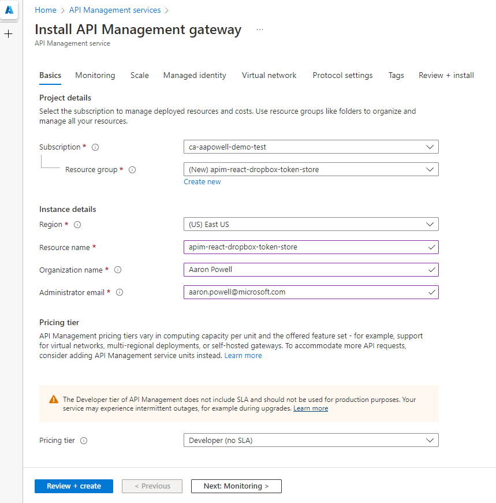
Task: Click Next: Monitoring button
Action: coord(236,486)
